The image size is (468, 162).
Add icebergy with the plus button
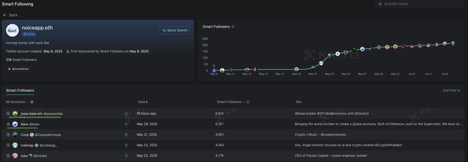coord(126,145)
